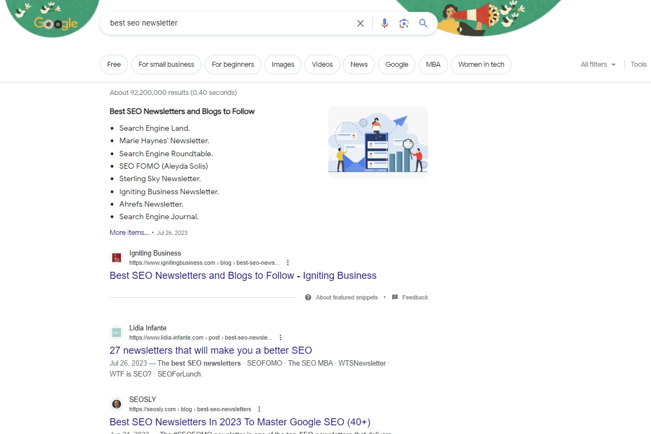The width and height of the screenshot is (651, 434).
Task: Click the Lidia Infante site name
Action: [148, 328]
